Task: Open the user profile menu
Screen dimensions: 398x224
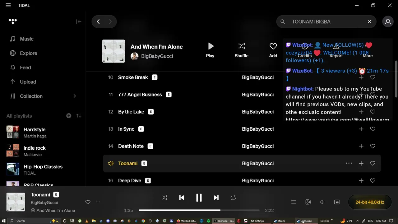Action: (388, 21)
